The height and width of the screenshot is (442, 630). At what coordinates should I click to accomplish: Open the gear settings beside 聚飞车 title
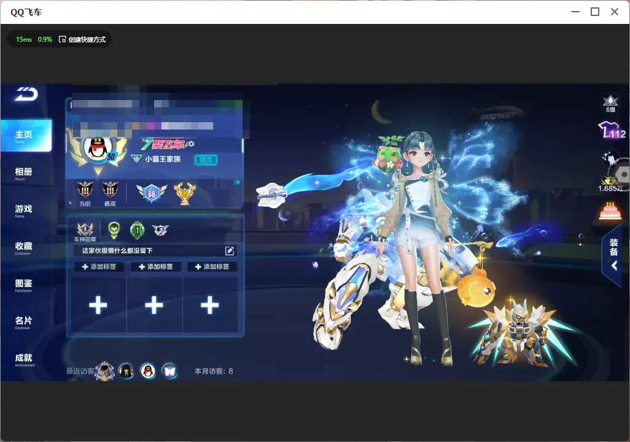[191, 144]
